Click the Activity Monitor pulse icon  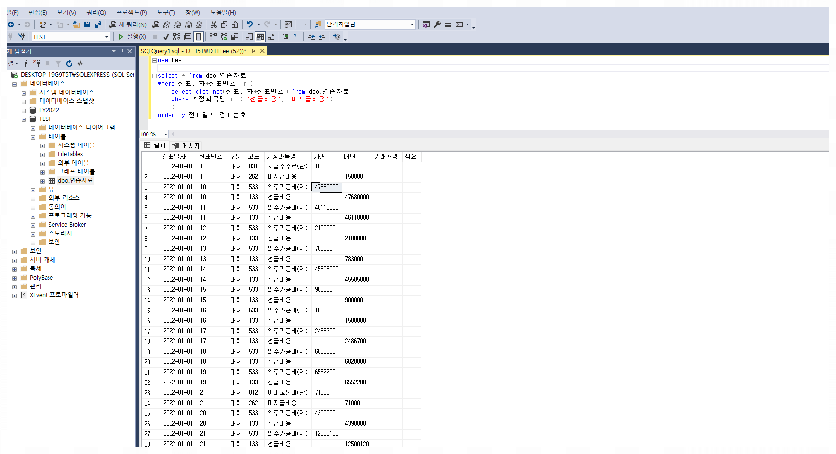(x=80, y=63)
